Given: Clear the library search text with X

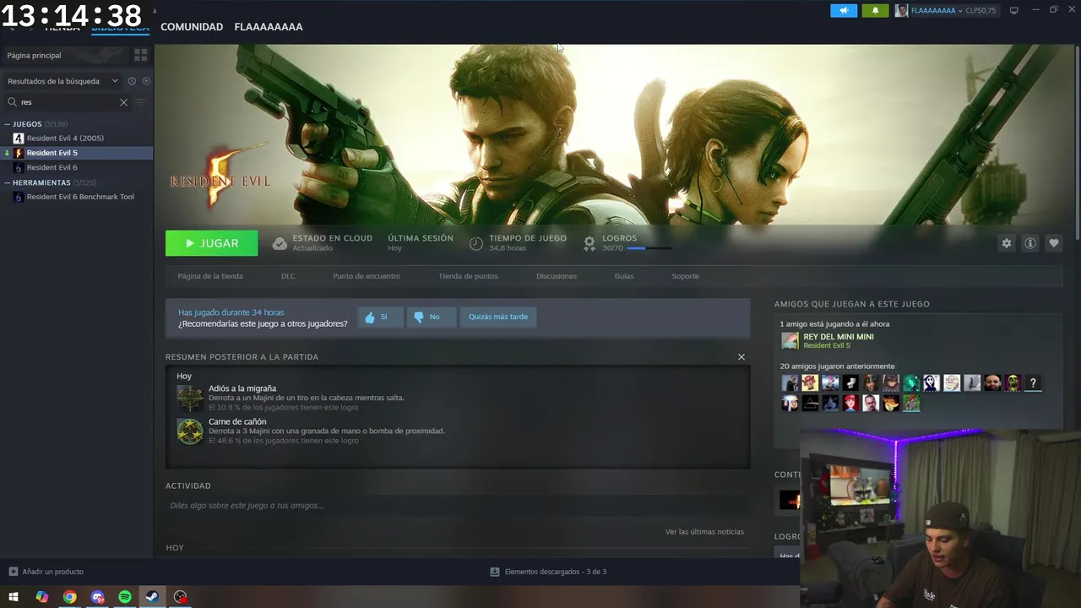Looking at the screenshot, I should click(123, 102).
